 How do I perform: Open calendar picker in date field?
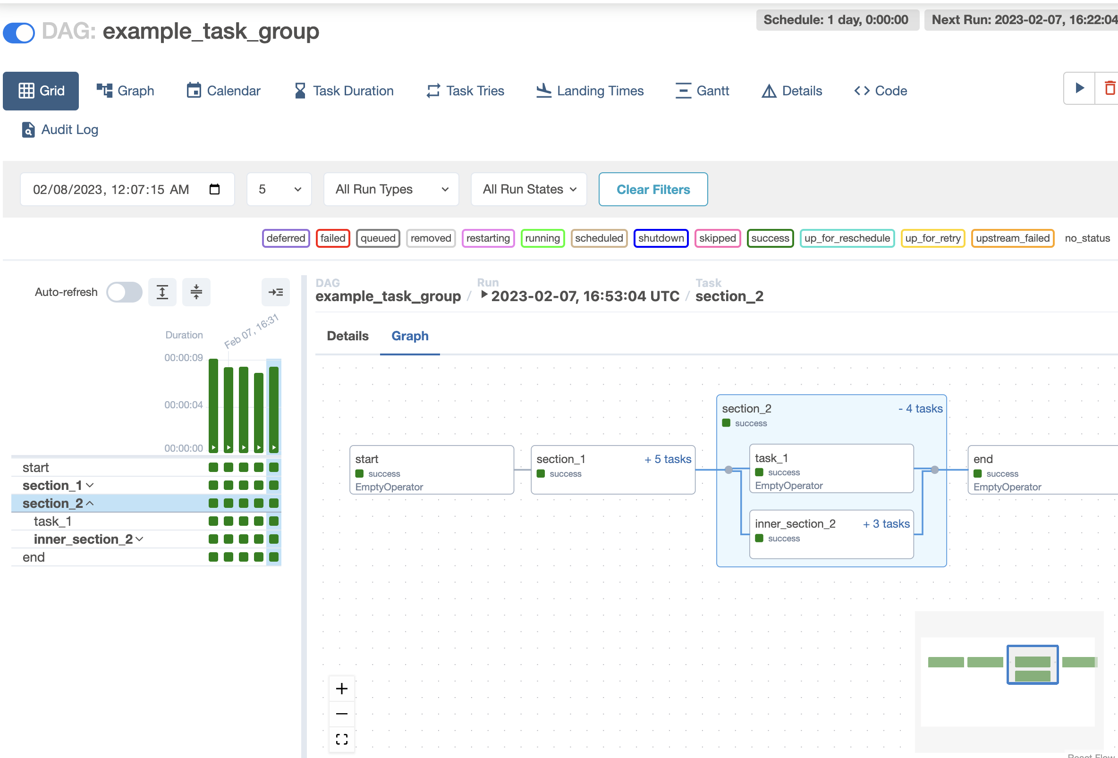[x=214, y=190]
